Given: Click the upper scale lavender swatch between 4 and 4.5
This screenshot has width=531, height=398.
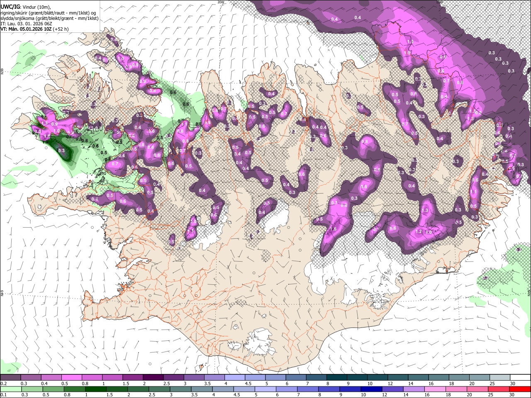Looking at the screenshot, I should (234, 378).
